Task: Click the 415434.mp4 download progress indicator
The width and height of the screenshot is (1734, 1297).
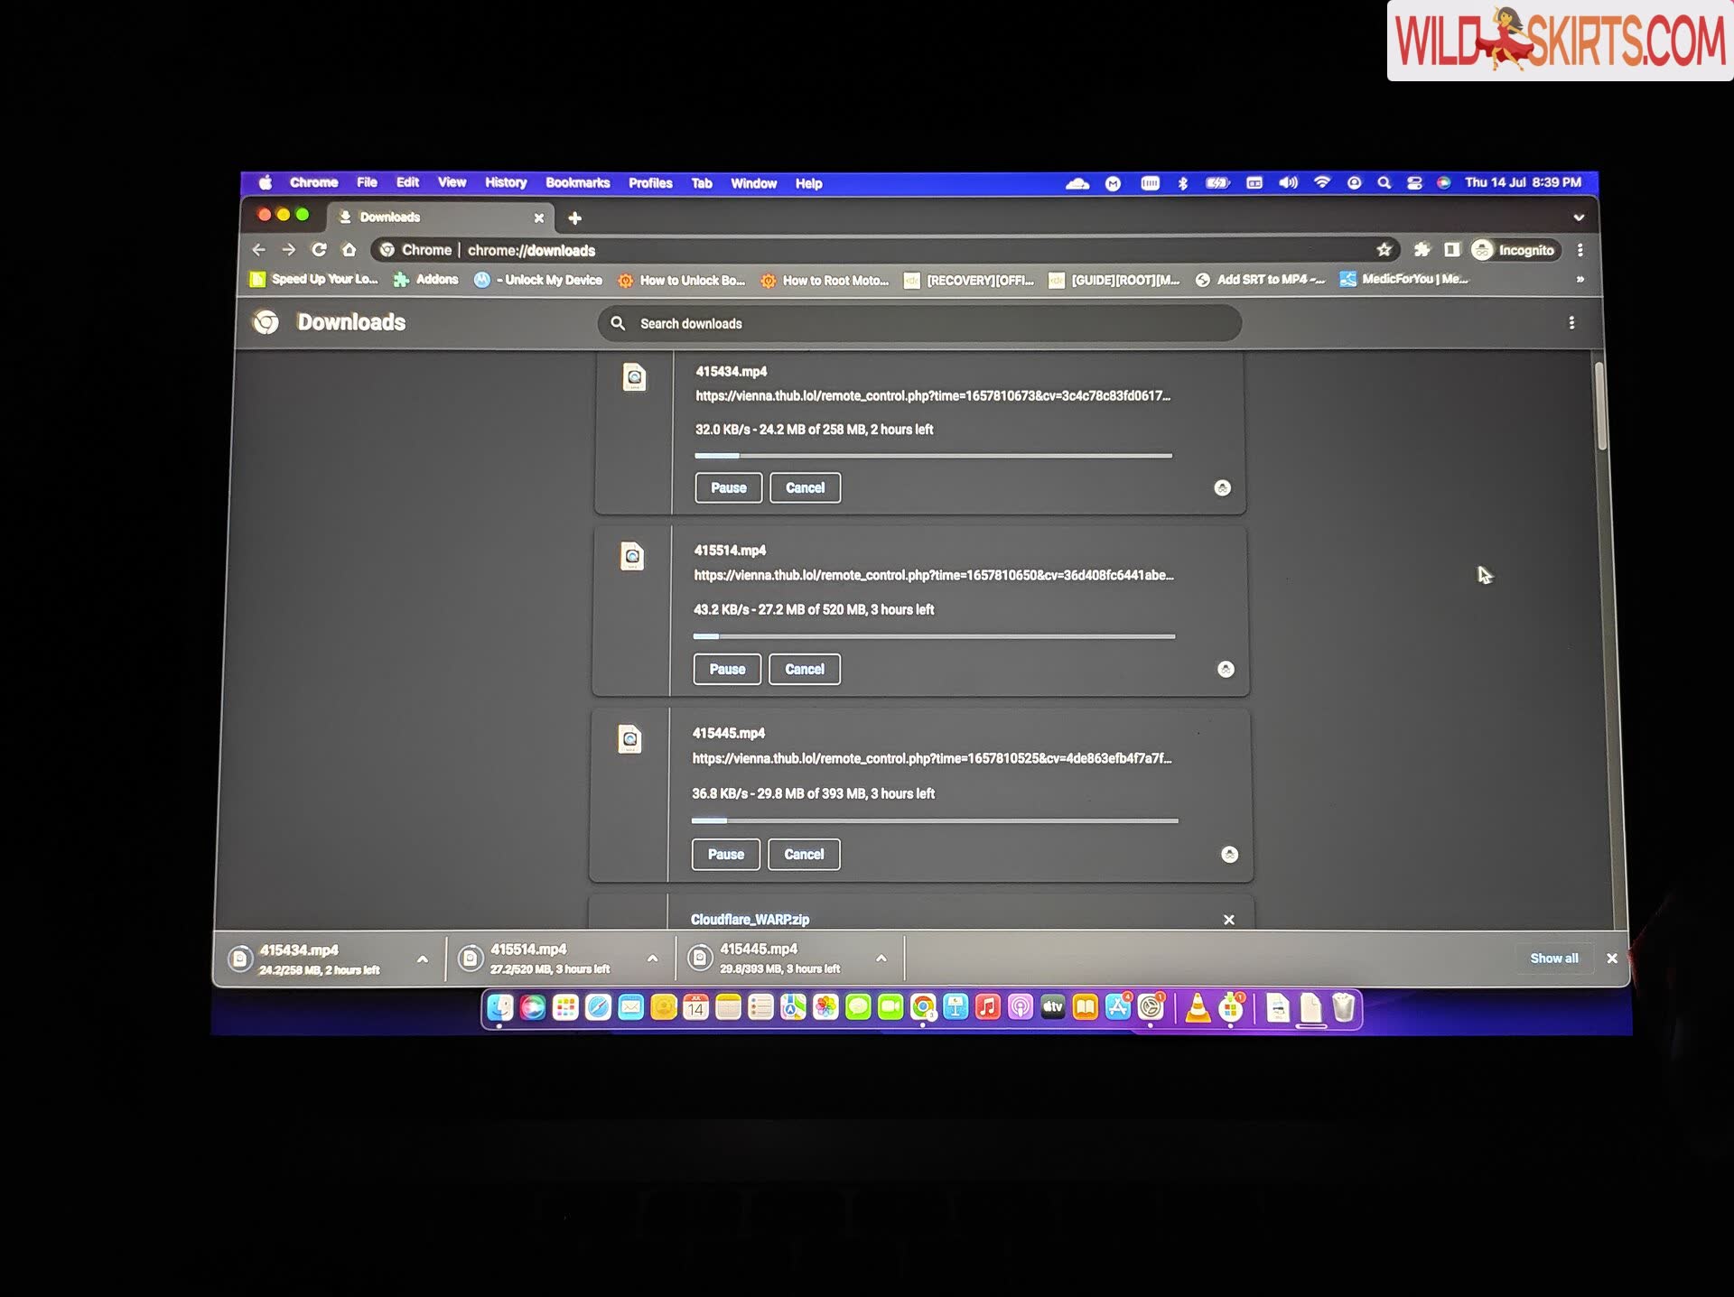Action: pos(934,454)
